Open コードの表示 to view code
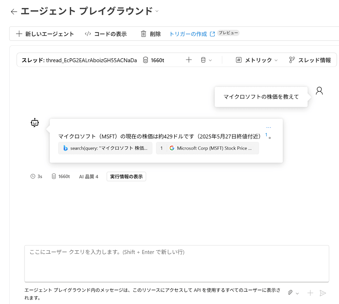This screenshot has width=339, height=304. pyautogui.click(x=106, y=34)
